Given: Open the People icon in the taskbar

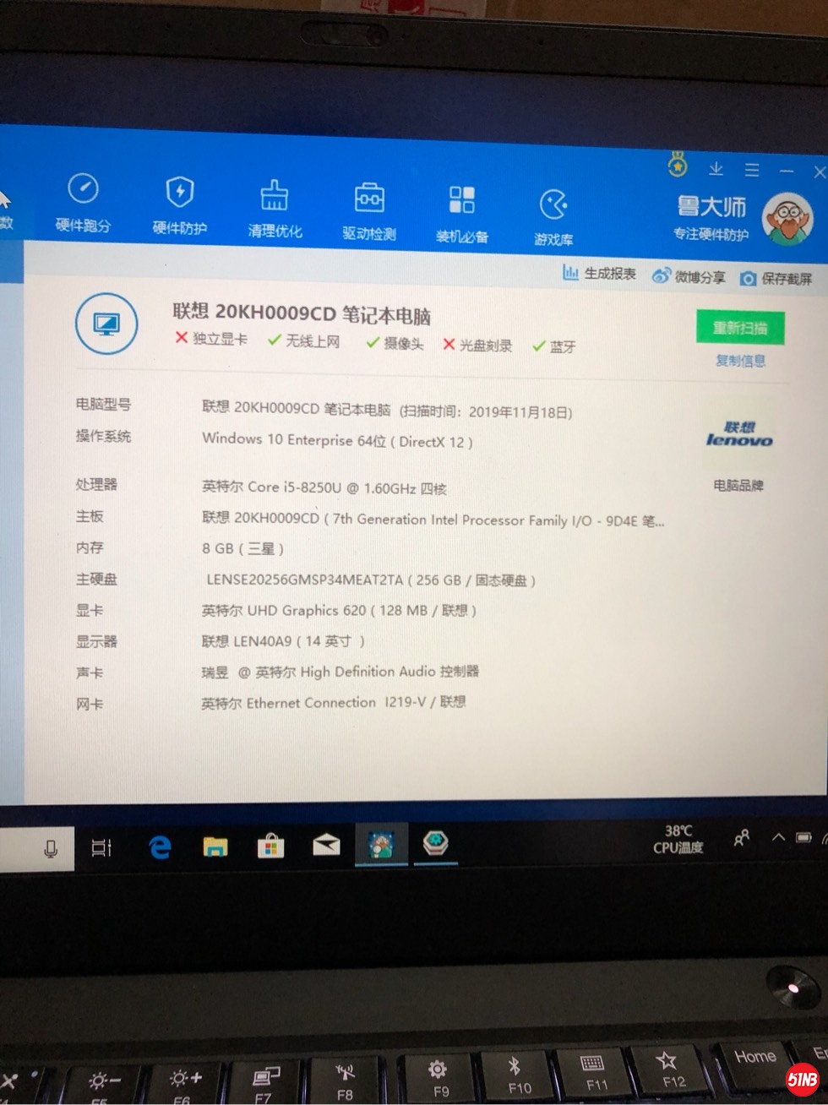Looking at the screenshot, I should (x=742, y=838).
